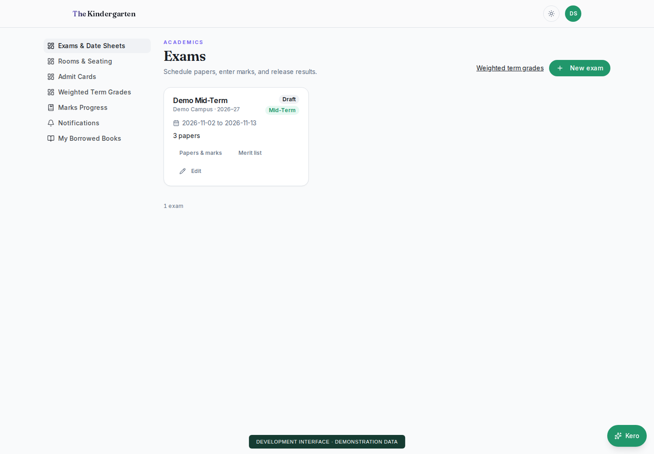The image size is (654, 454).
Task: Click the '1 exam' count text
Action: (x=173, y=206)
